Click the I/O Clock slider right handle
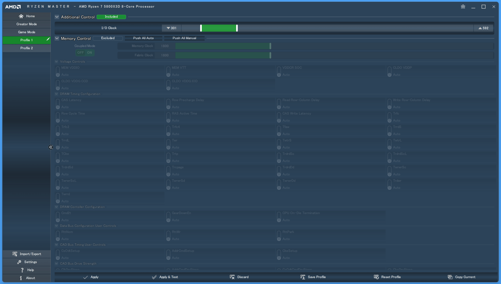Image resolution: width=501 pixels, height=284 pixels. (x=237, y=28)
